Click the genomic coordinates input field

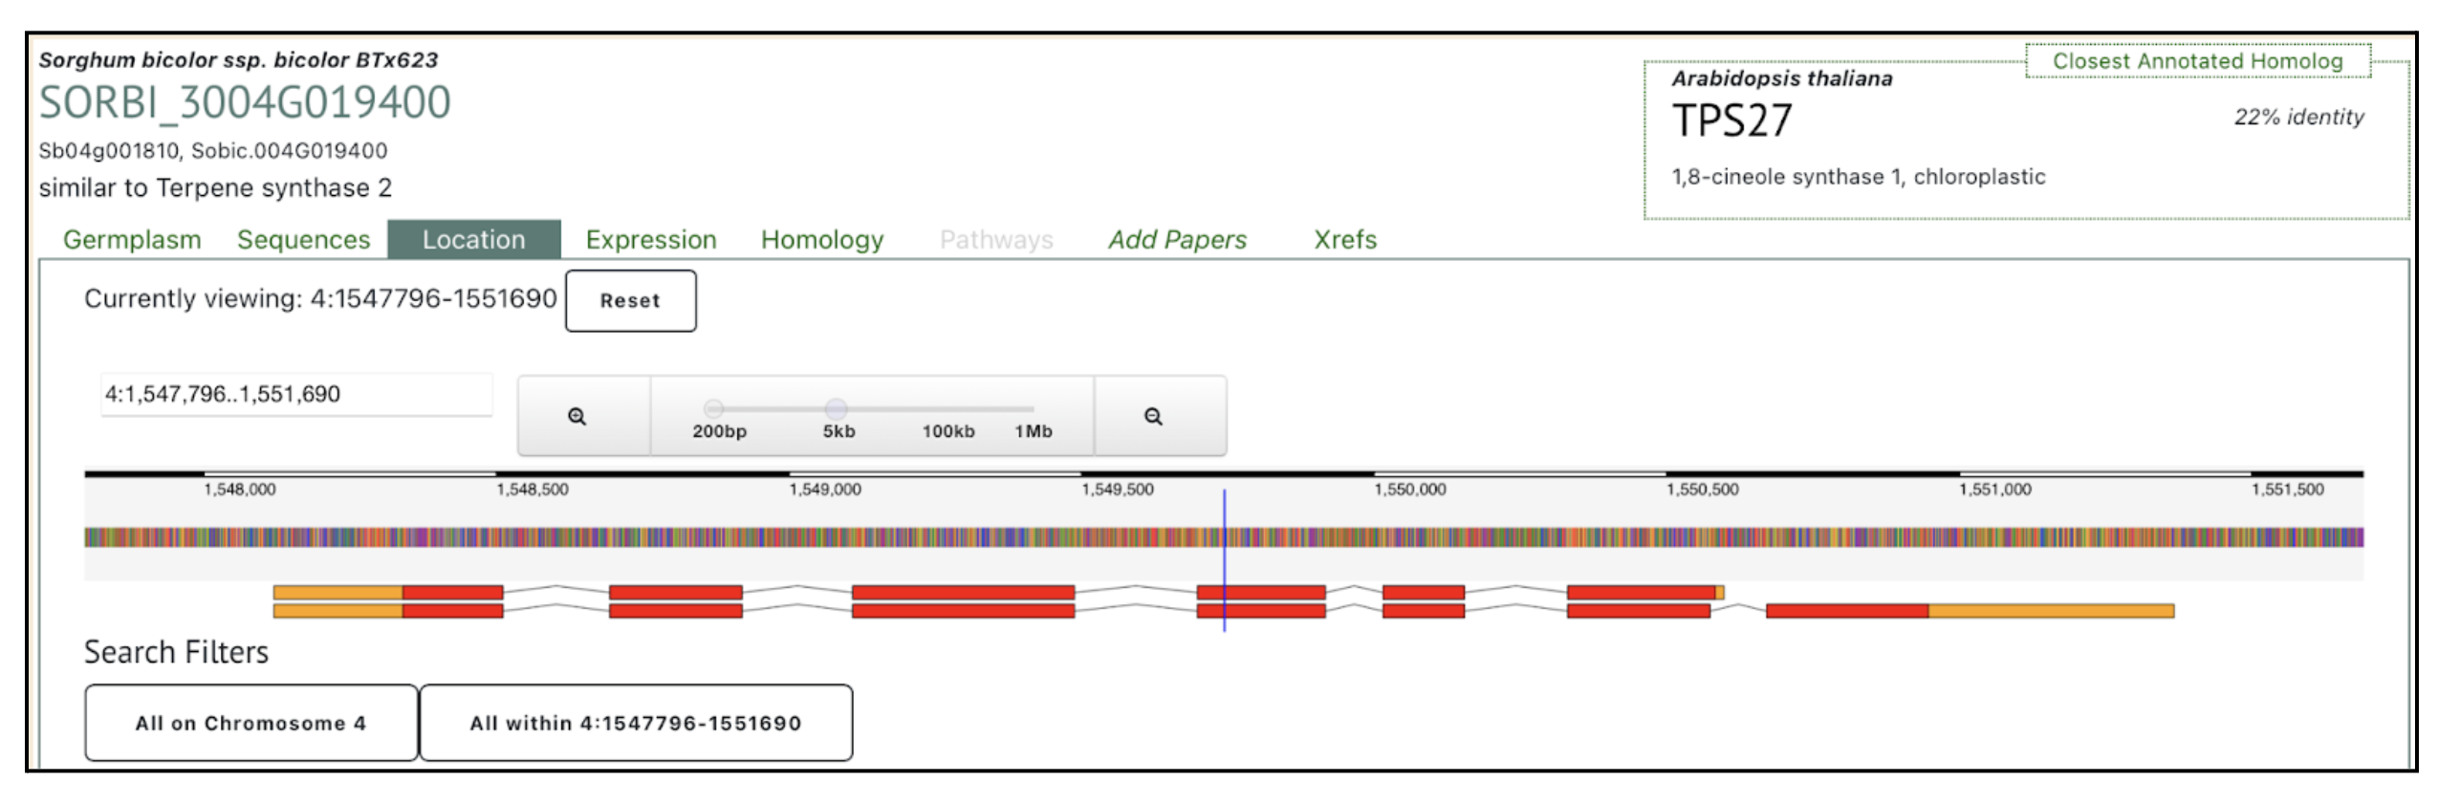coord(295,394)
